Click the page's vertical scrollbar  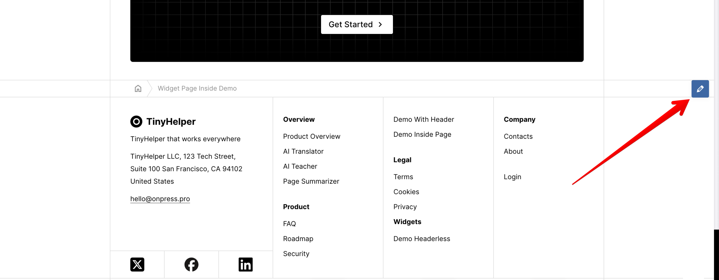(x=716, y=253)
